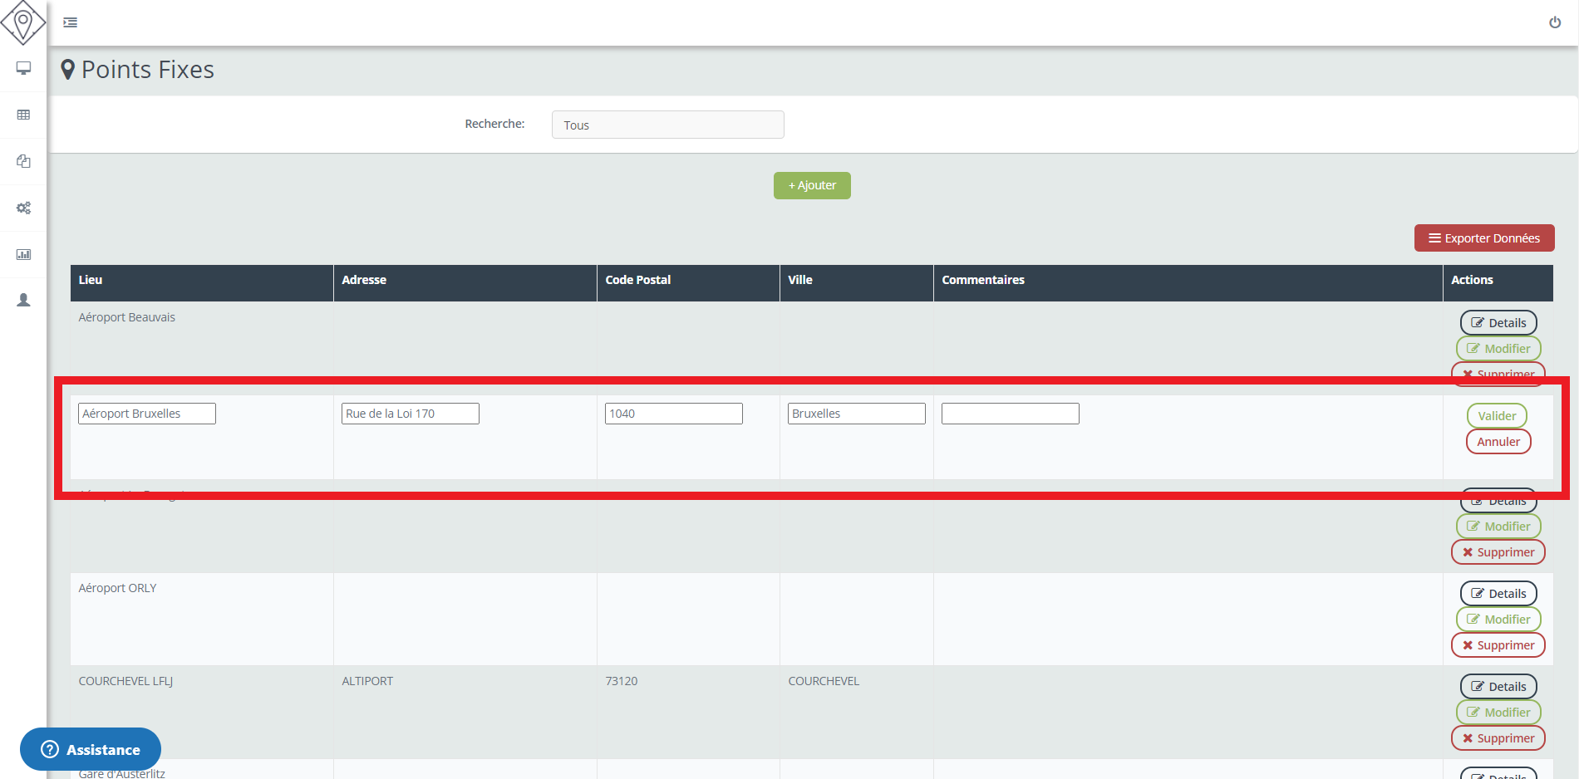Click the address field Rue de la Loi 170

tap(411, 414)
